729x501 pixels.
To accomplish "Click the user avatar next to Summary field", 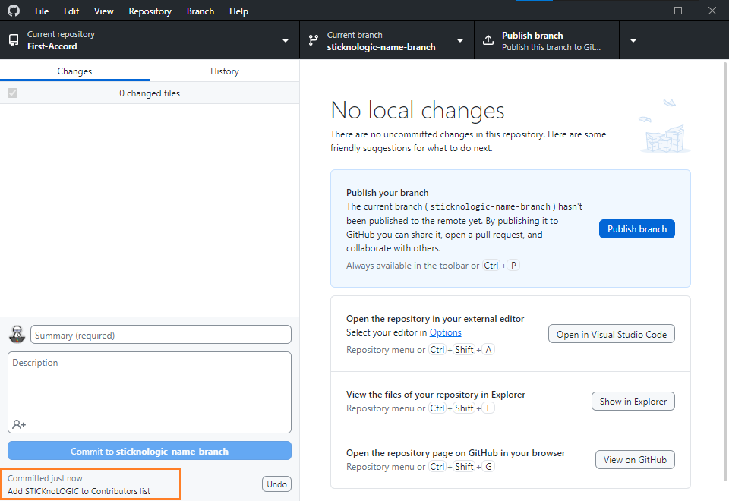I will (17, 334).
